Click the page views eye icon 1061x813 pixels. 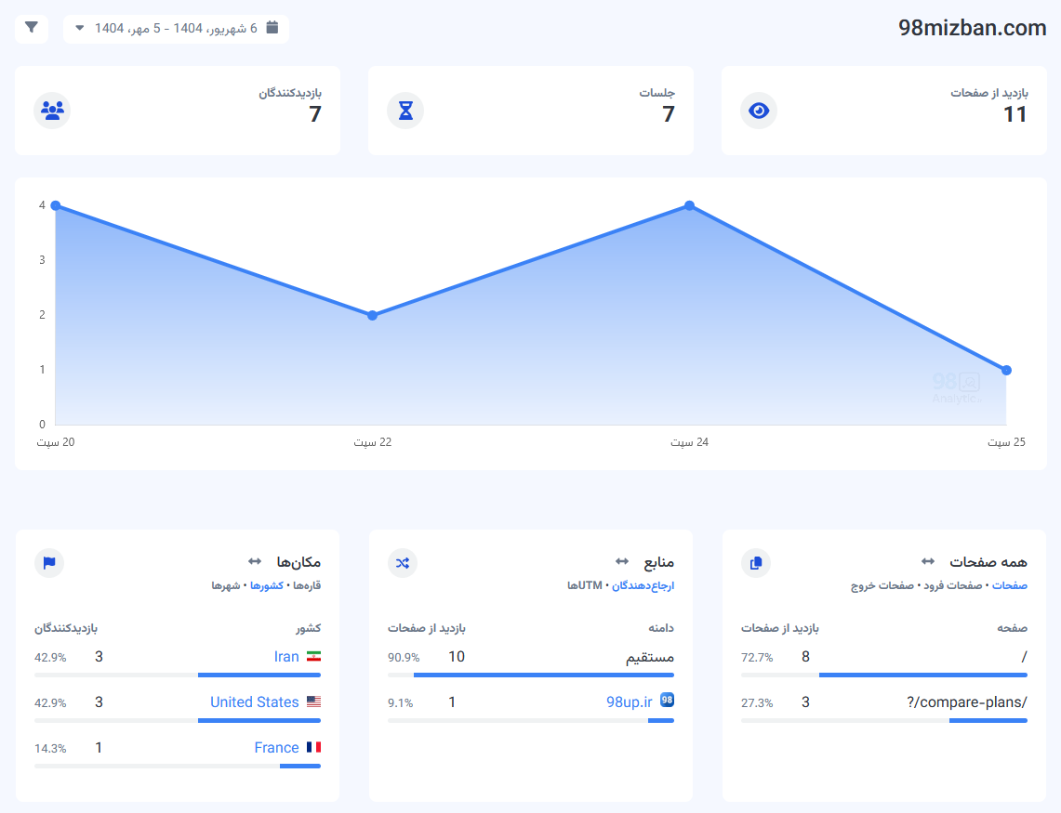(x=759, y=111)
